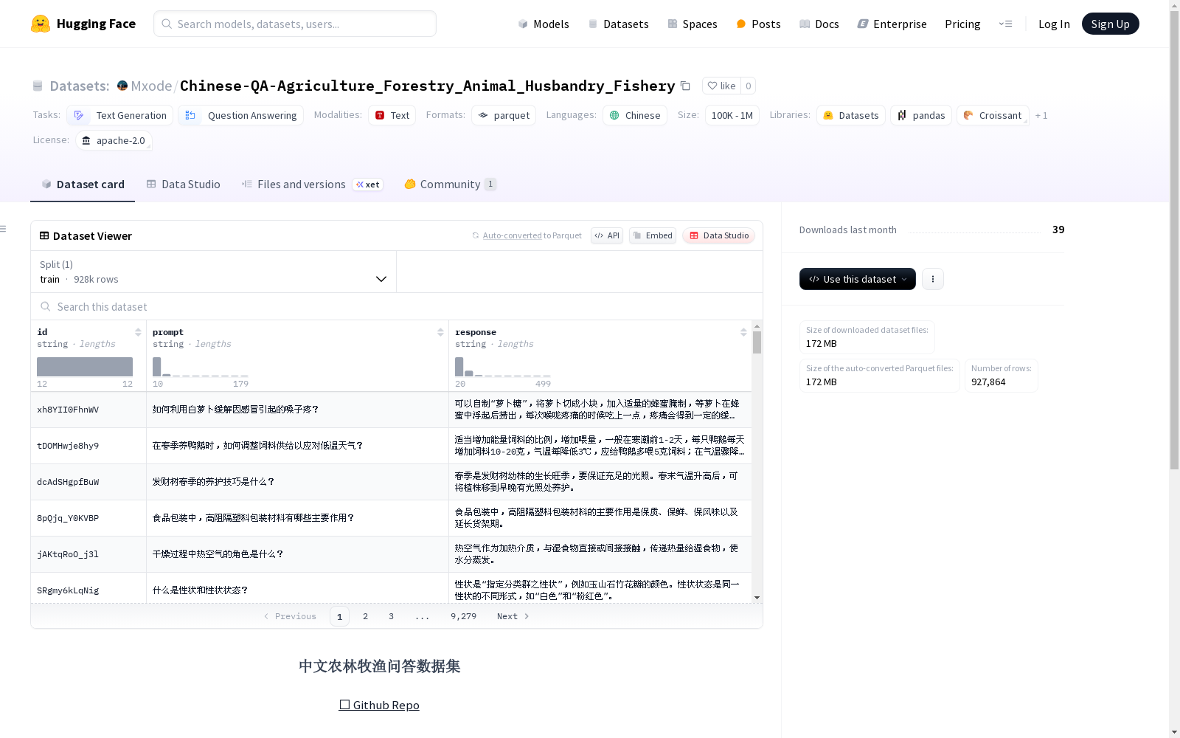
Task: Open Posts in the top navigation
Action: (x=758, y=24)
